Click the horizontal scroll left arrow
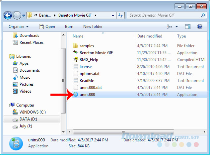The image size is (210, 155). (x=70, y=132)
